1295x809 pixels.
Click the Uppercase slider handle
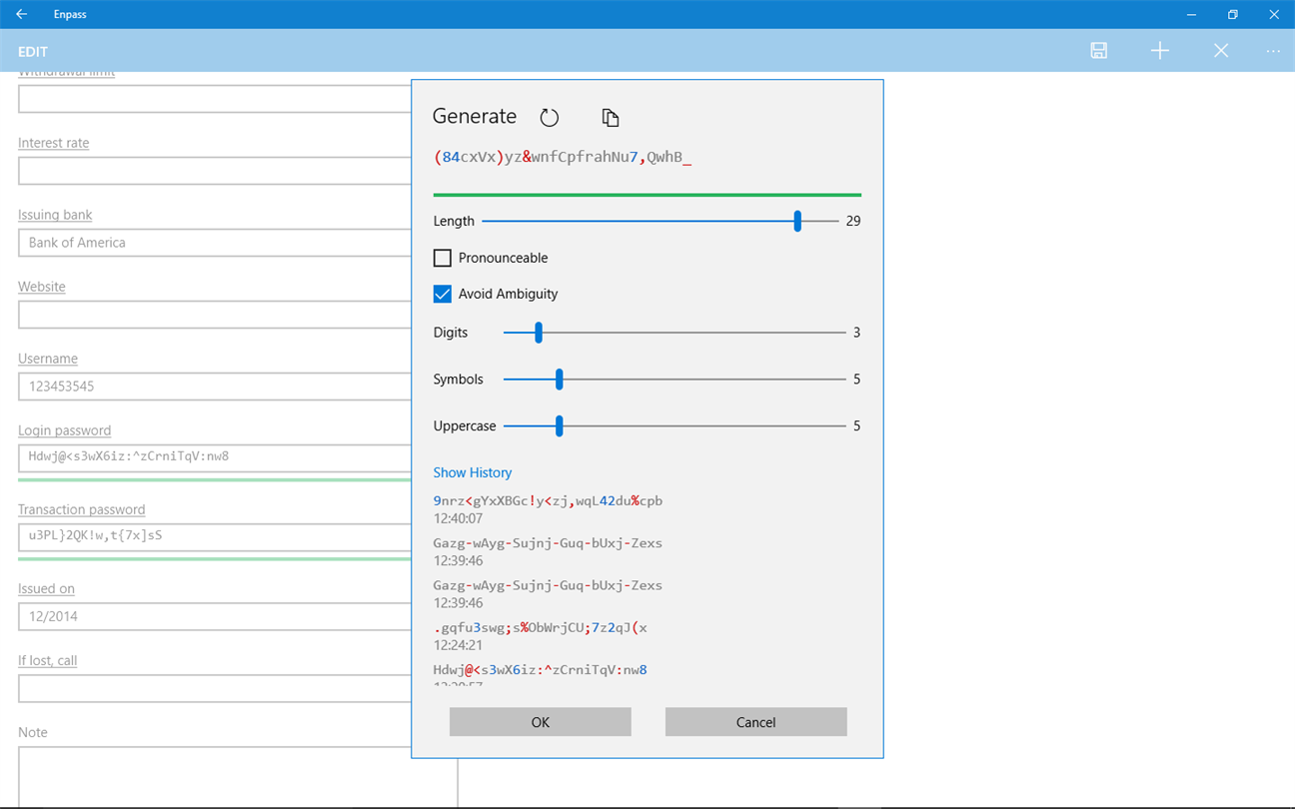coord(560,426)
